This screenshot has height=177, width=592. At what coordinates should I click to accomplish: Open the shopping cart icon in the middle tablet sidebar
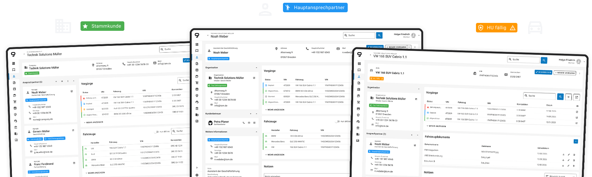(197, 83)
